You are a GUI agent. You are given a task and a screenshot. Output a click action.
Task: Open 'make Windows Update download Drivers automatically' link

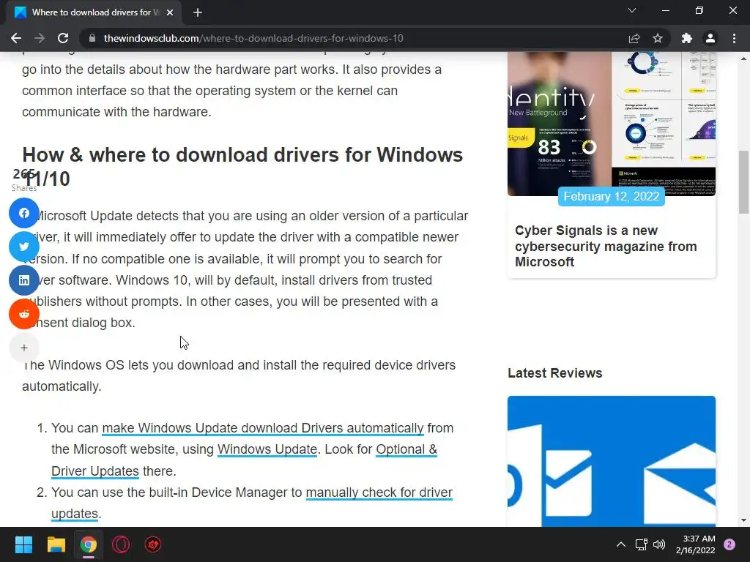[263, 428]
